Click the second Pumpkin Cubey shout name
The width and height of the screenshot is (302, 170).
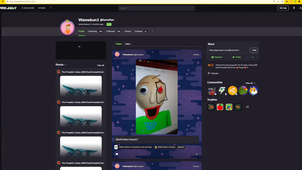point(83,102)
